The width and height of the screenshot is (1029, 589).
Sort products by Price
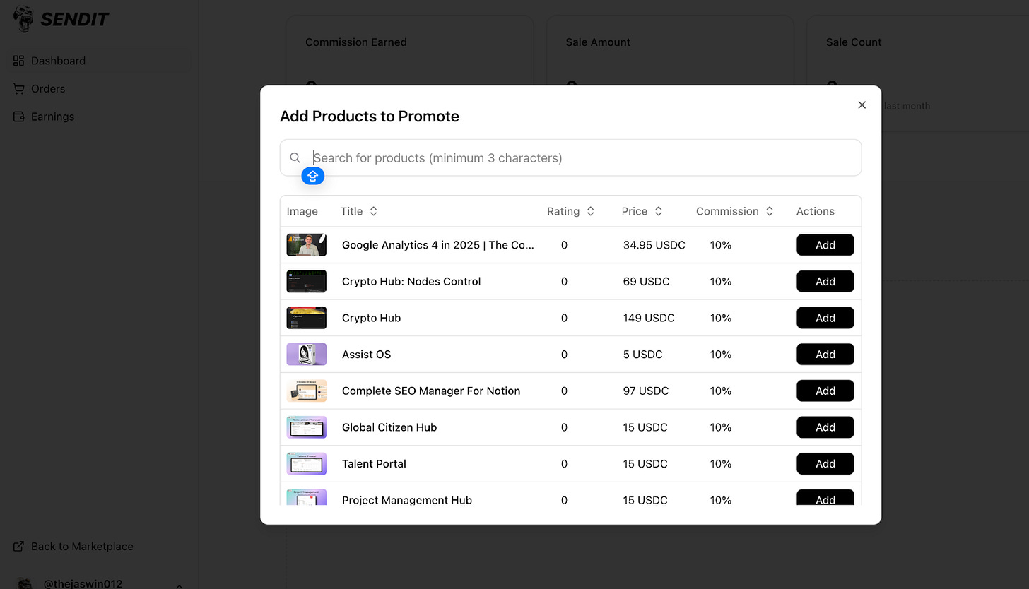pos(658,211)
